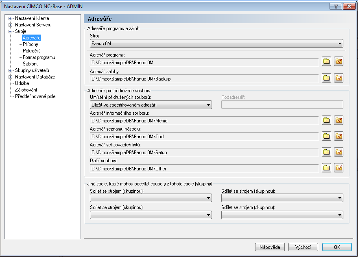Click the title bar help question mark
This screenshot has width=358, height=257.
coord(336,6)
